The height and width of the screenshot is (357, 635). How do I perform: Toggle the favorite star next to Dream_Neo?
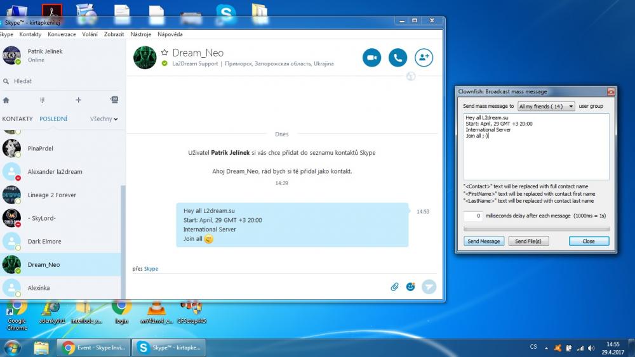(164, 53)
